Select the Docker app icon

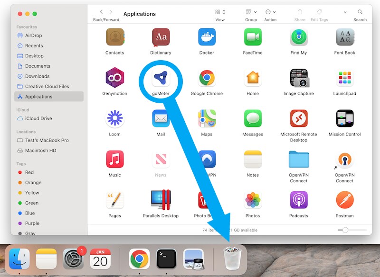[x=207, y=37]
